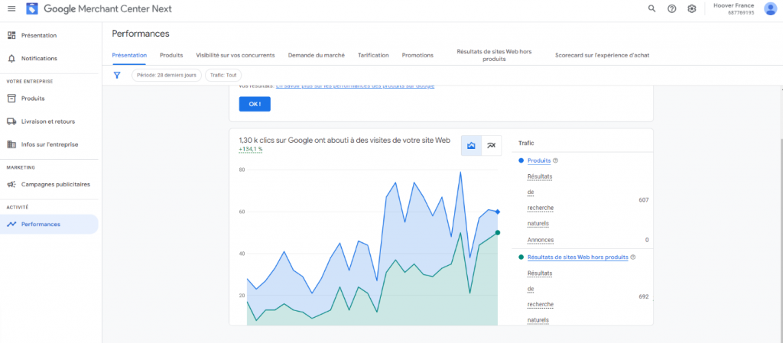
Task: Select Livraison et retours in sidebar
Action: 47,121
